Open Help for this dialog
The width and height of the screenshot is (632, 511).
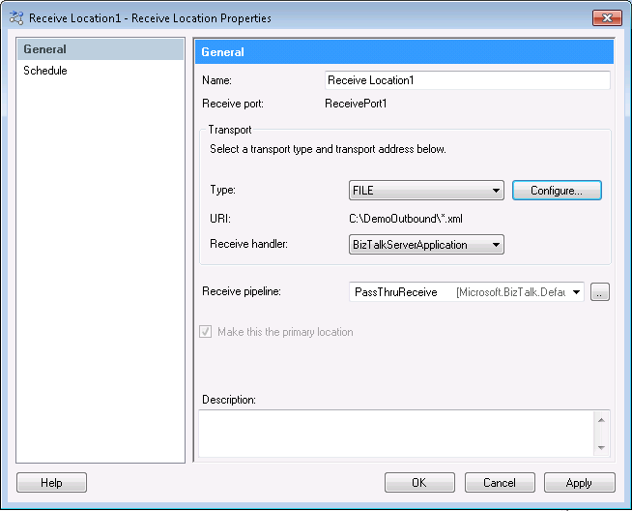coord(51,482)
